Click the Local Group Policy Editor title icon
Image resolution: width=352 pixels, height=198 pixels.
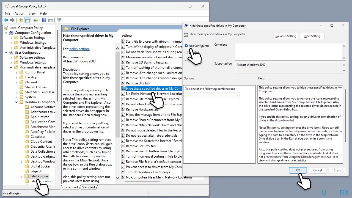(x=7, y=6)
